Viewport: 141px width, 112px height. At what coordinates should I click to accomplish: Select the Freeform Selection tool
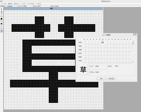pos(1,29)
